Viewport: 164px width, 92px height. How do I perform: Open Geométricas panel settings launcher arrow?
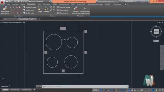click(36, 16)
